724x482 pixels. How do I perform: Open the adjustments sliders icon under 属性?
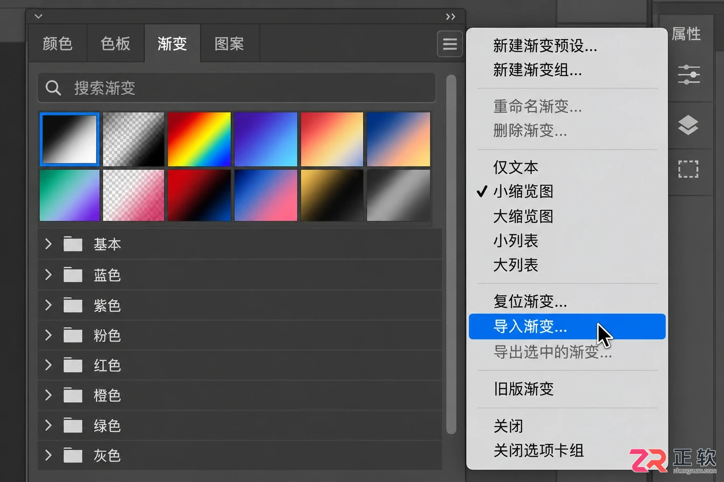[688, 75]
